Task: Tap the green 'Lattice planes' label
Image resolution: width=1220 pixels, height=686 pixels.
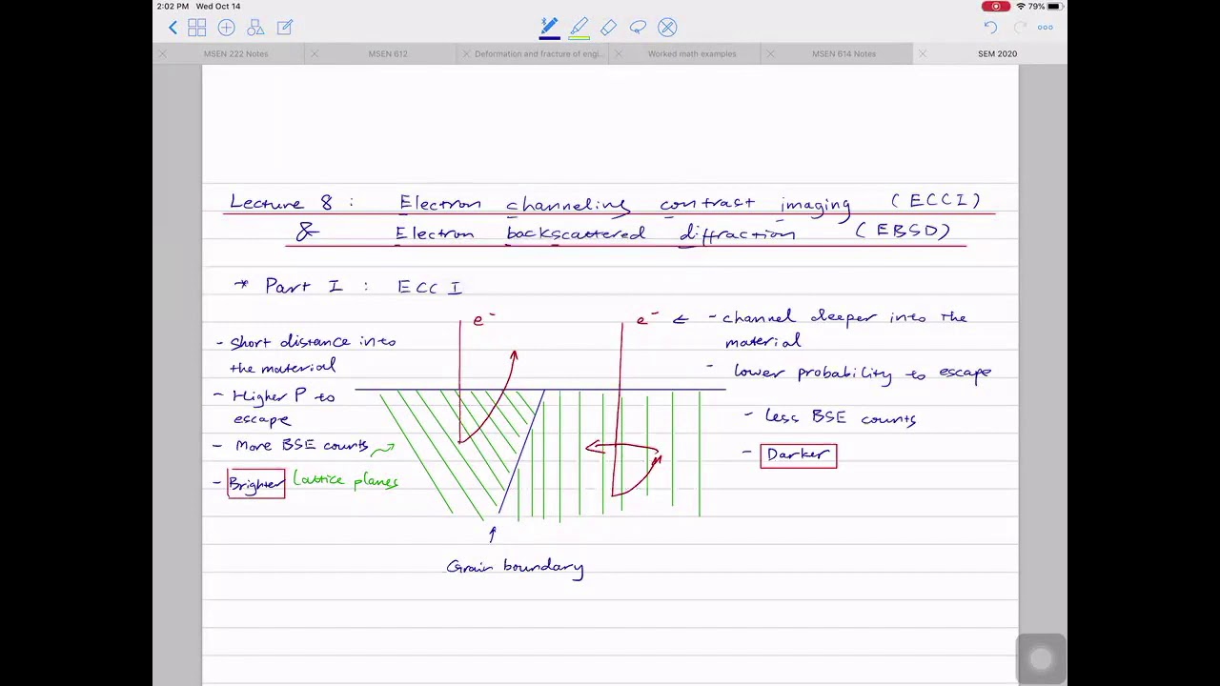Action: pyautogui.click(x=346, y=480)
